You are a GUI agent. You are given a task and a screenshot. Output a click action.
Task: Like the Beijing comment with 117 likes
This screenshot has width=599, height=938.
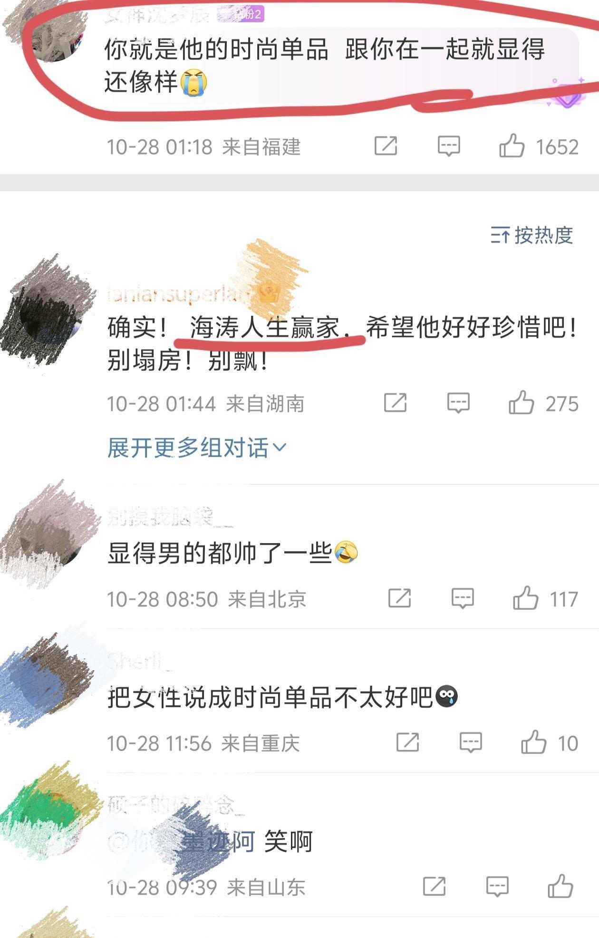(x=526, y=598)
